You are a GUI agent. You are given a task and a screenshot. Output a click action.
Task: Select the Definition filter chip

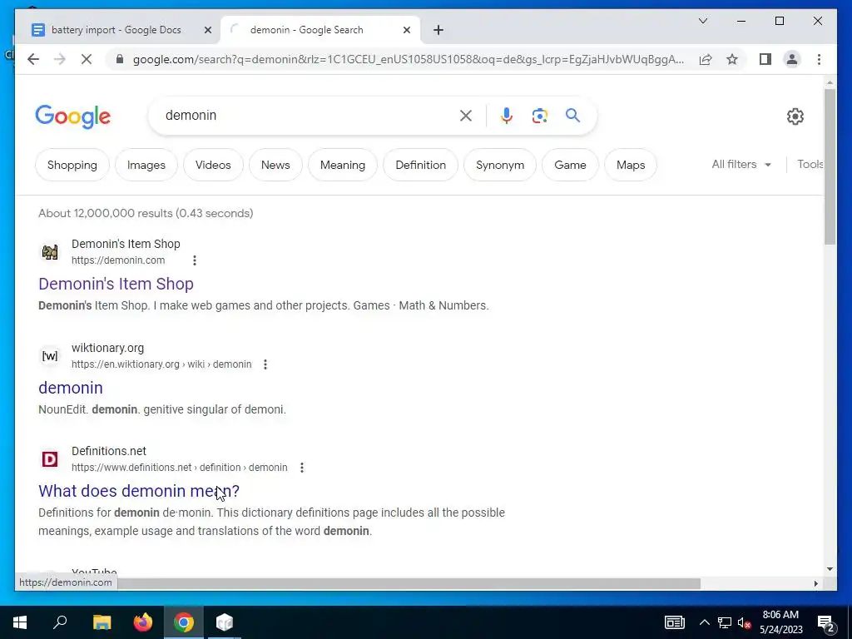tap(420, 165)
